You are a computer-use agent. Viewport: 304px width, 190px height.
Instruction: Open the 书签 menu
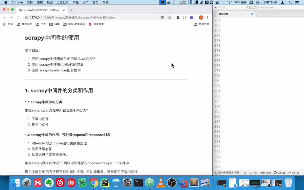coord(76,2)
